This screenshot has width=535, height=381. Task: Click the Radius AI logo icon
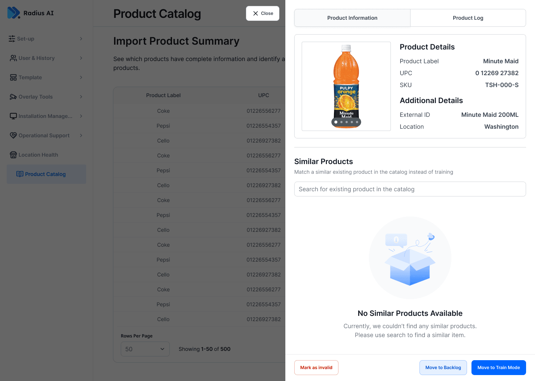point(13,13)
